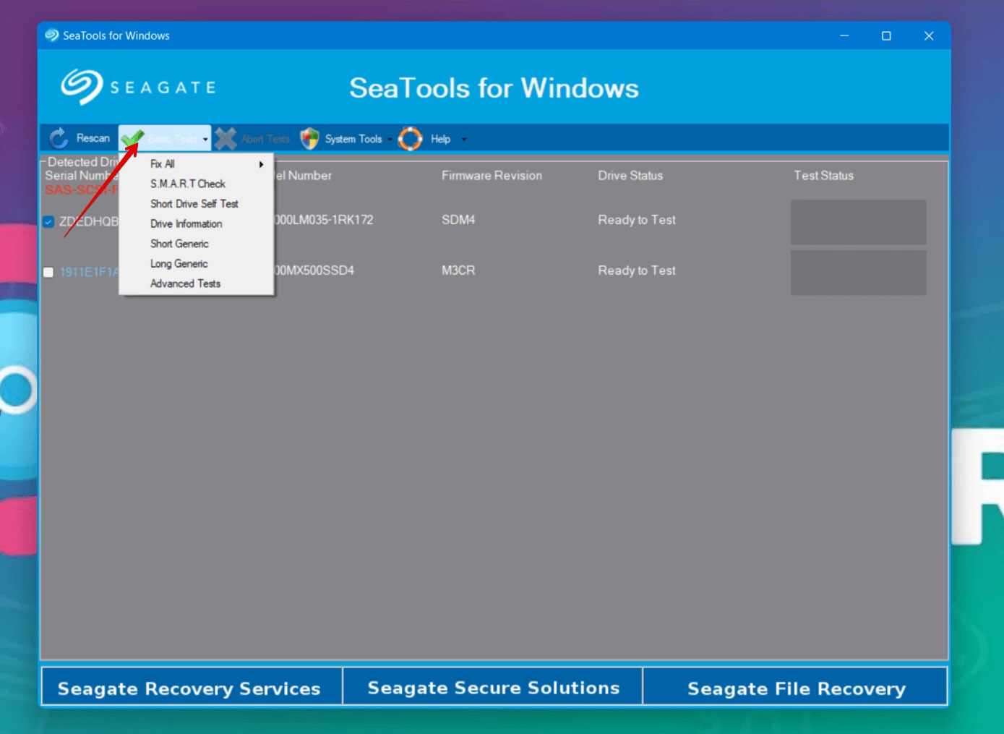Click the SeaTools icon in the title bar
Screen dimensions: 1004x734
click(x=51, y=35)
